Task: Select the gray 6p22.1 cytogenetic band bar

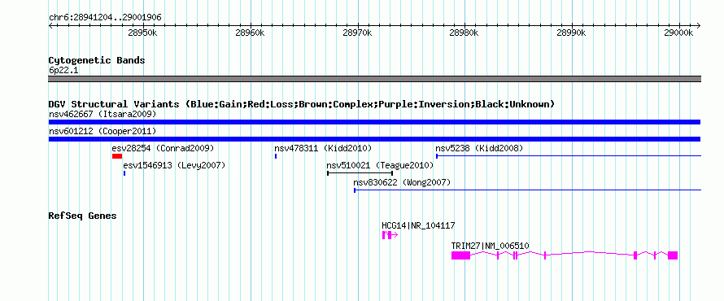Action: coord(374,79)
